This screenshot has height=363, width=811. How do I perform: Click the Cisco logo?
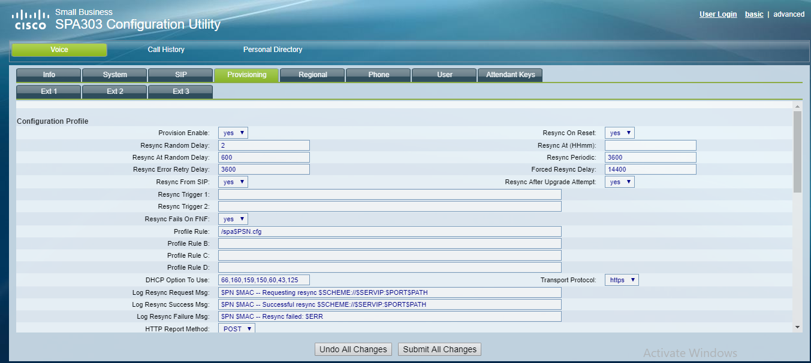point(31,19)
